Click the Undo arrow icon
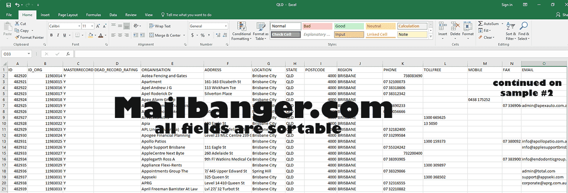568x193 pixels. point(17,5)
